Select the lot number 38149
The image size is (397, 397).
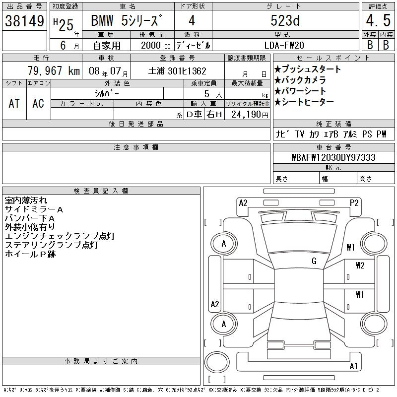24,21
